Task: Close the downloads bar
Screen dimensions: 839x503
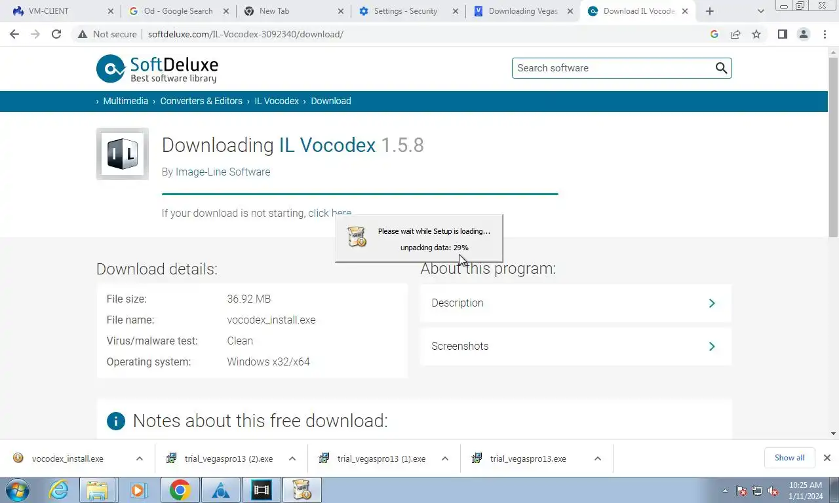Action: point(827,458)
